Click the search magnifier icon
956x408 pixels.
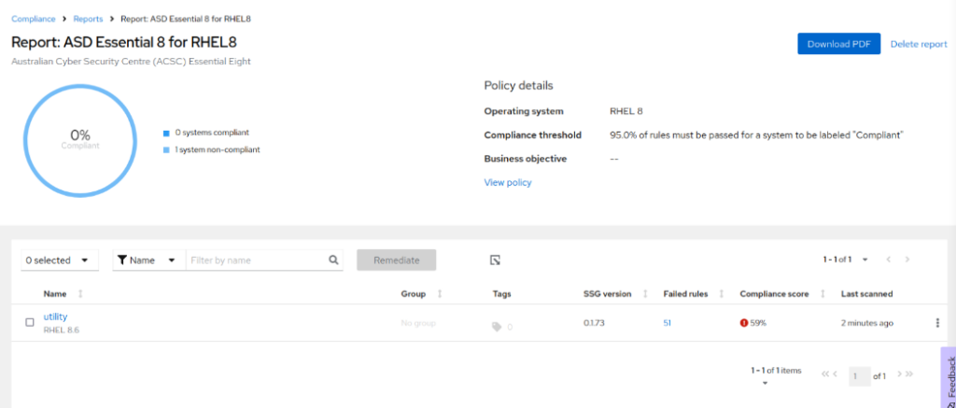333,260
